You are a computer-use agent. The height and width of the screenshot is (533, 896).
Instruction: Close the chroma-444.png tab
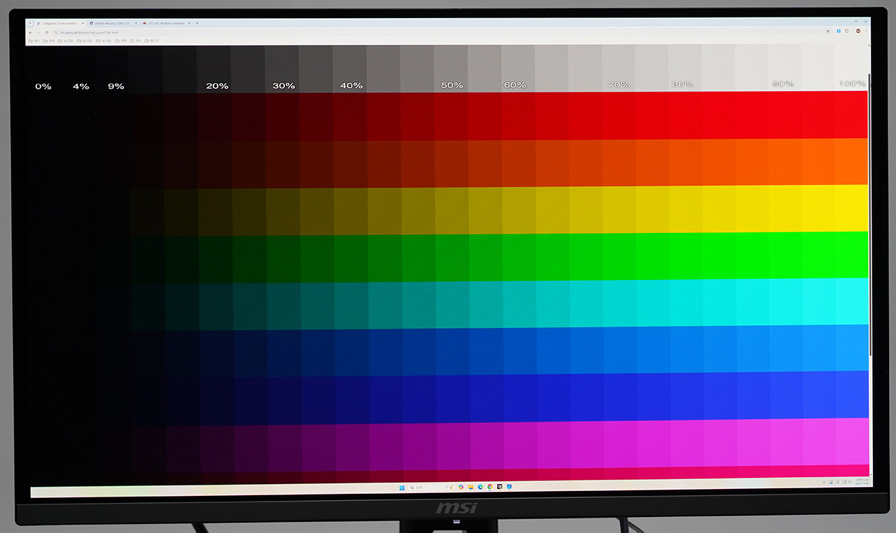(x=134, y=23)
